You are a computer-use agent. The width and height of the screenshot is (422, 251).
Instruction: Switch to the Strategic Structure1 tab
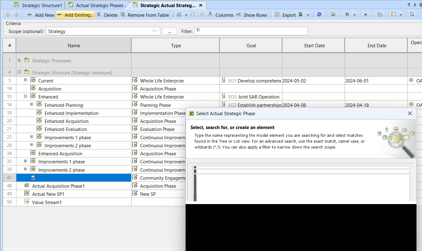coord(42,5)
